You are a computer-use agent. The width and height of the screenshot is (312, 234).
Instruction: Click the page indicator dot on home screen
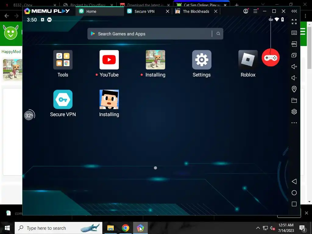click(x=155, y=168)
